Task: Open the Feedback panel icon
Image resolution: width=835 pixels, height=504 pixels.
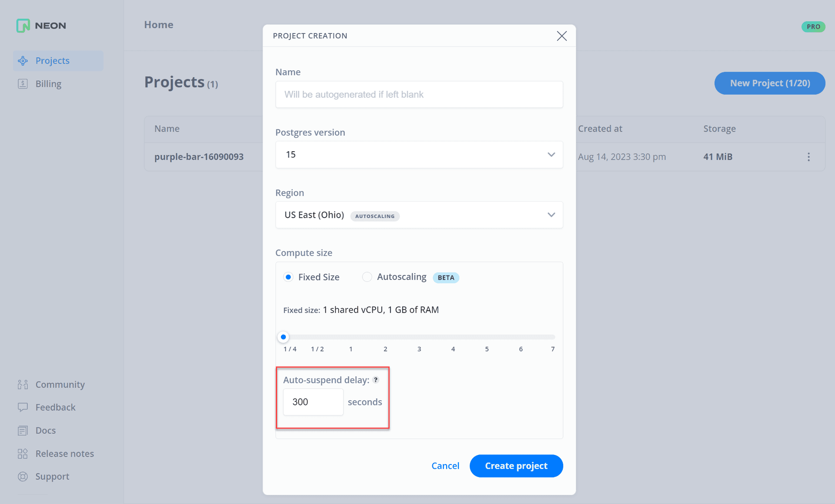Action: coord(23,407)
